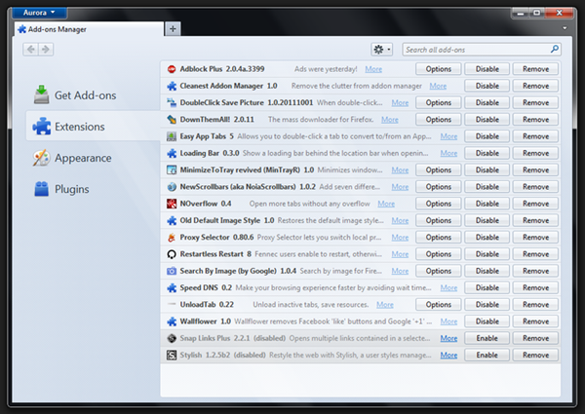Click More link for UnloadTab

pos(385,305)
